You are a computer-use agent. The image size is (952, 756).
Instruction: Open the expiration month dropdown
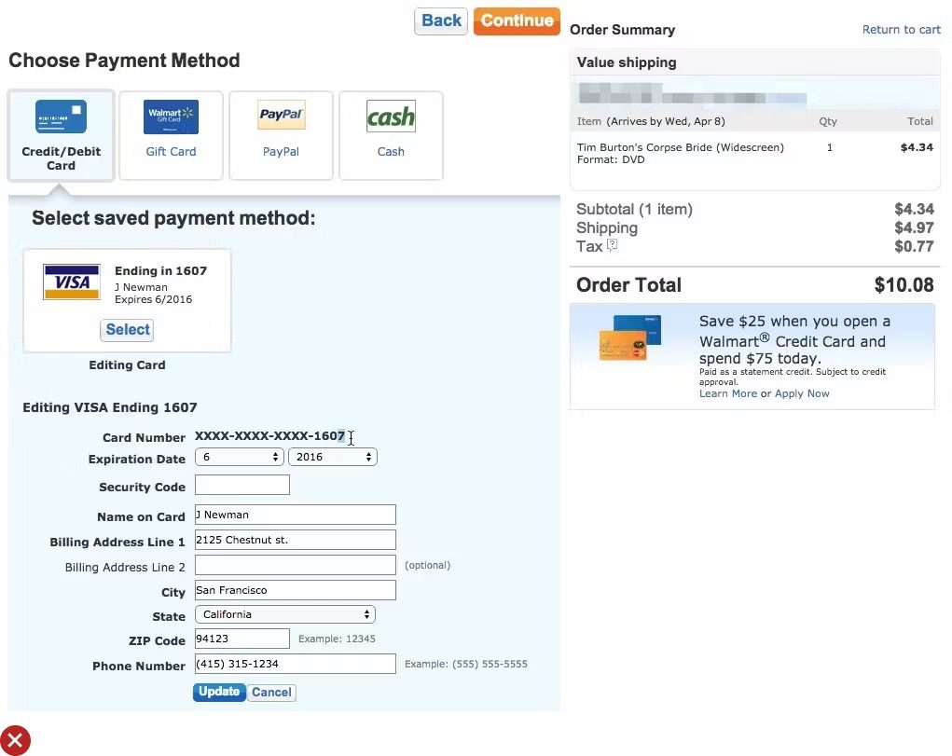tap(239, 457)
